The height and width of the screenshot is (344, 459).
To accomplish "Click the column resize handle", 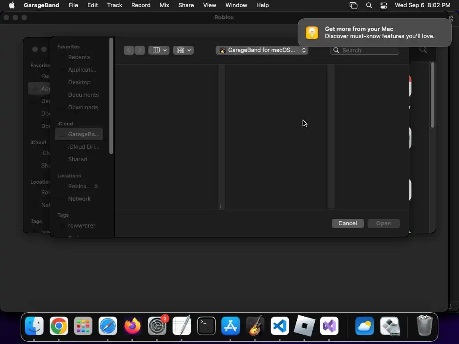I will tap(221, 206).
